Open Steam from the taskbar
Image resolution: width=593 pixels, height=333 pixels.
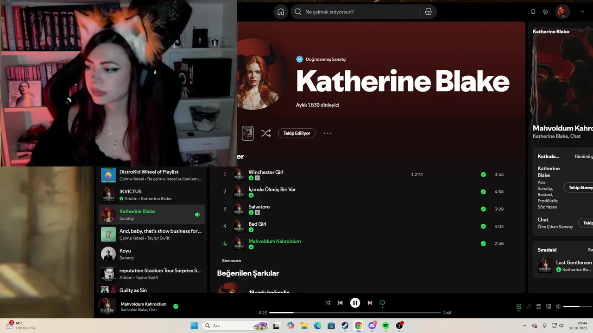coord(345,326)
